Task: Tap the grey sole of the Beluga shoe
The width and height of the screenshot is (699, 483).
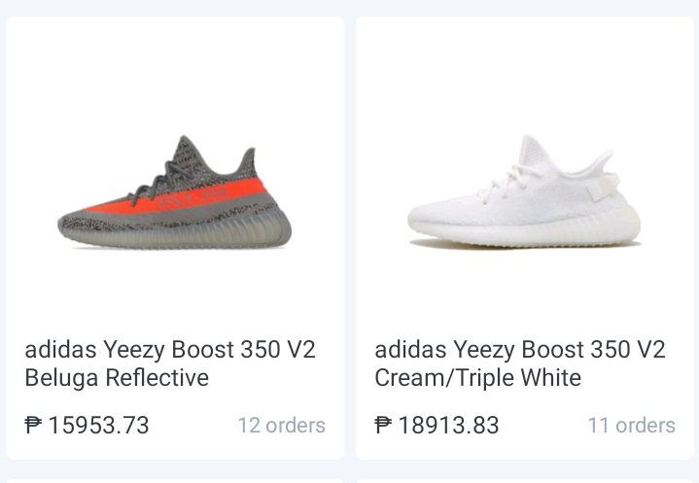Action: (x=194, y=231)
